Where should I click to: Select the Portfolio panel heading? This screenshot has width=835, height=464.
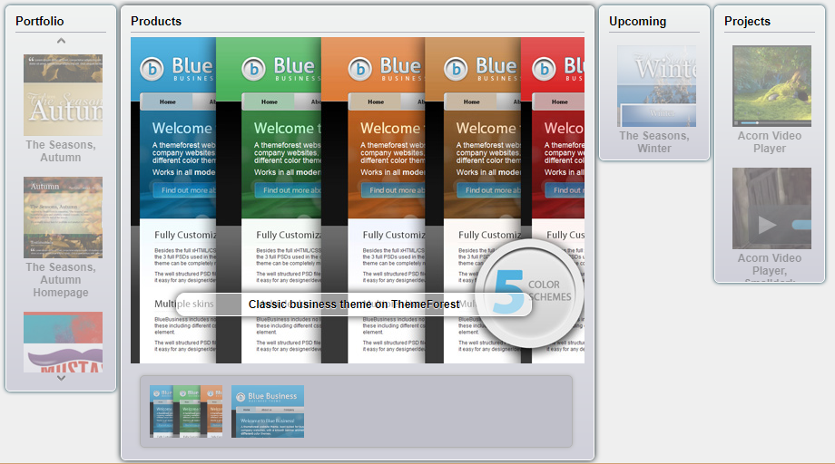[x=39, y=21]
